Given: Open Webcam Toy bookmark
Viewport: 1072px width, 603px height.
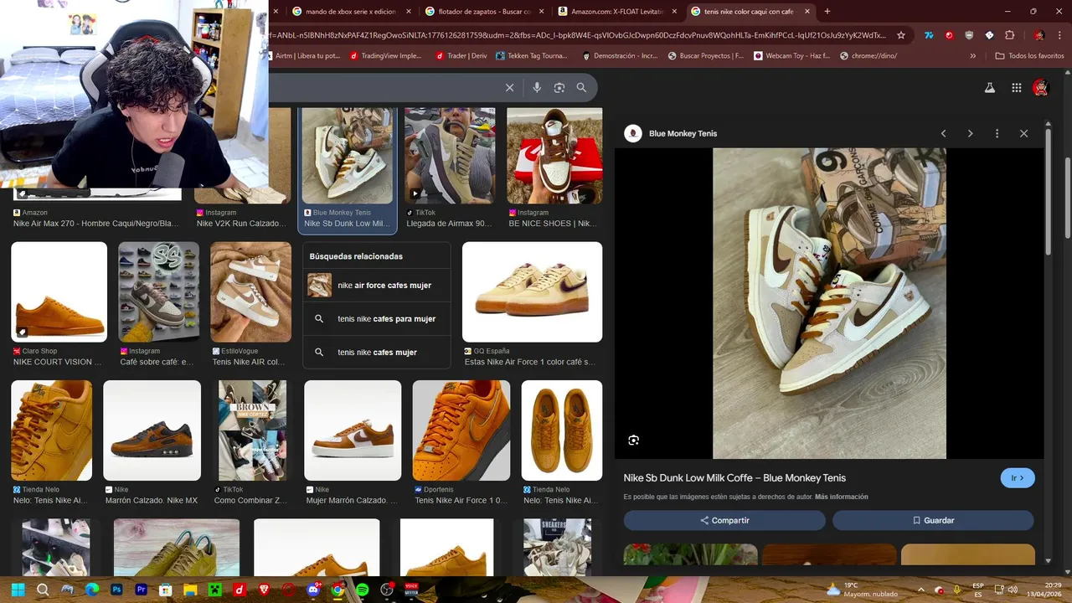Looking at the screenshot, I should coord(791,56).
